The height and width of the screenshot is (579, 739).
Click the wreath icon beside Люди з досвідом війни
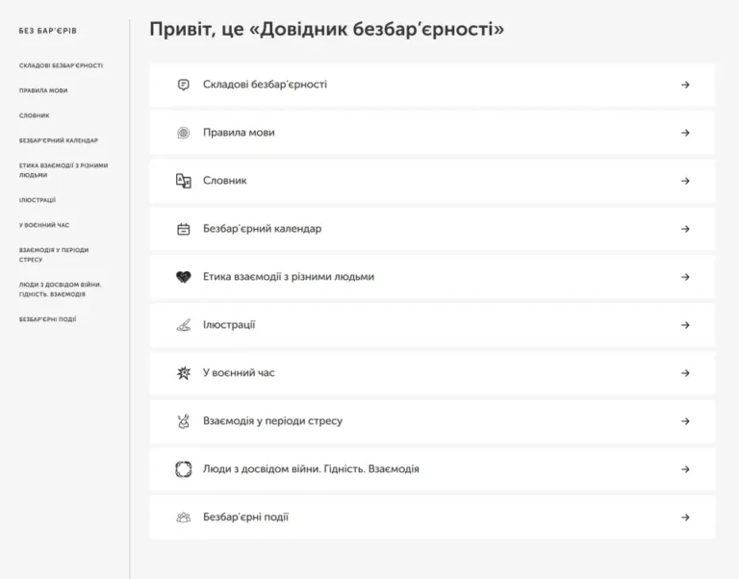(184, 469)
